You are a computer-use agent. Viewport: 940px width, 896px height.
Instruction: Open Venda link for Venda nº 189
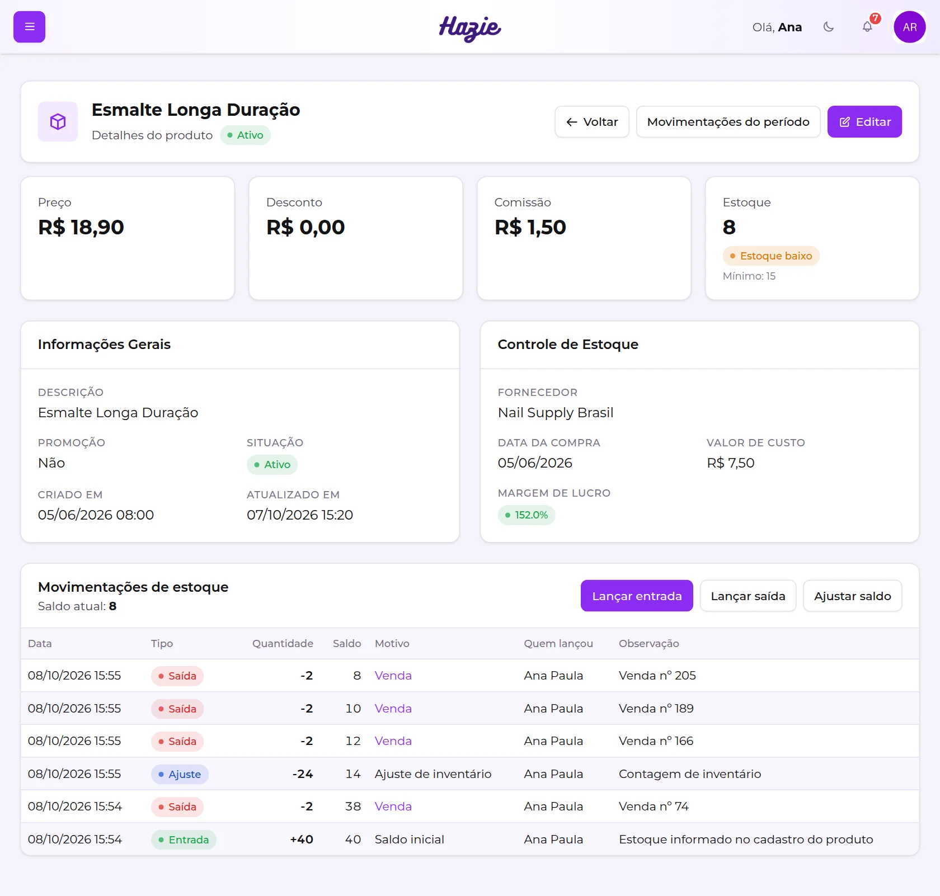point(393,709)
